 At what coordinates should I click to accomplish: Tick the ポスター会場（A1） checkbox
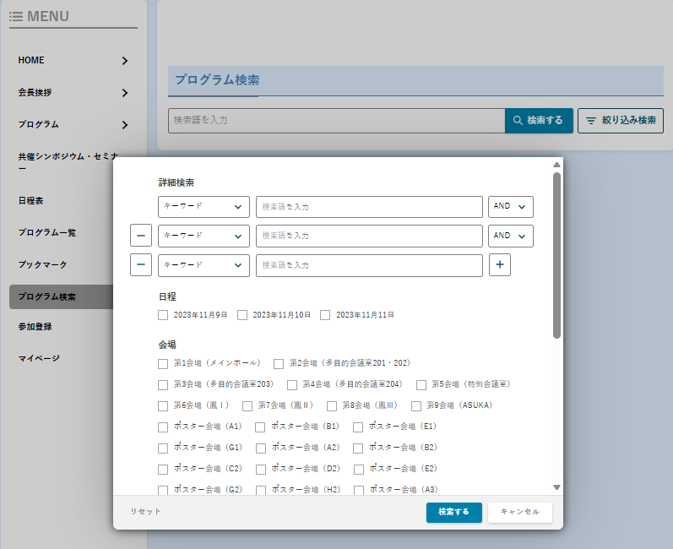(x=163, y=427)
